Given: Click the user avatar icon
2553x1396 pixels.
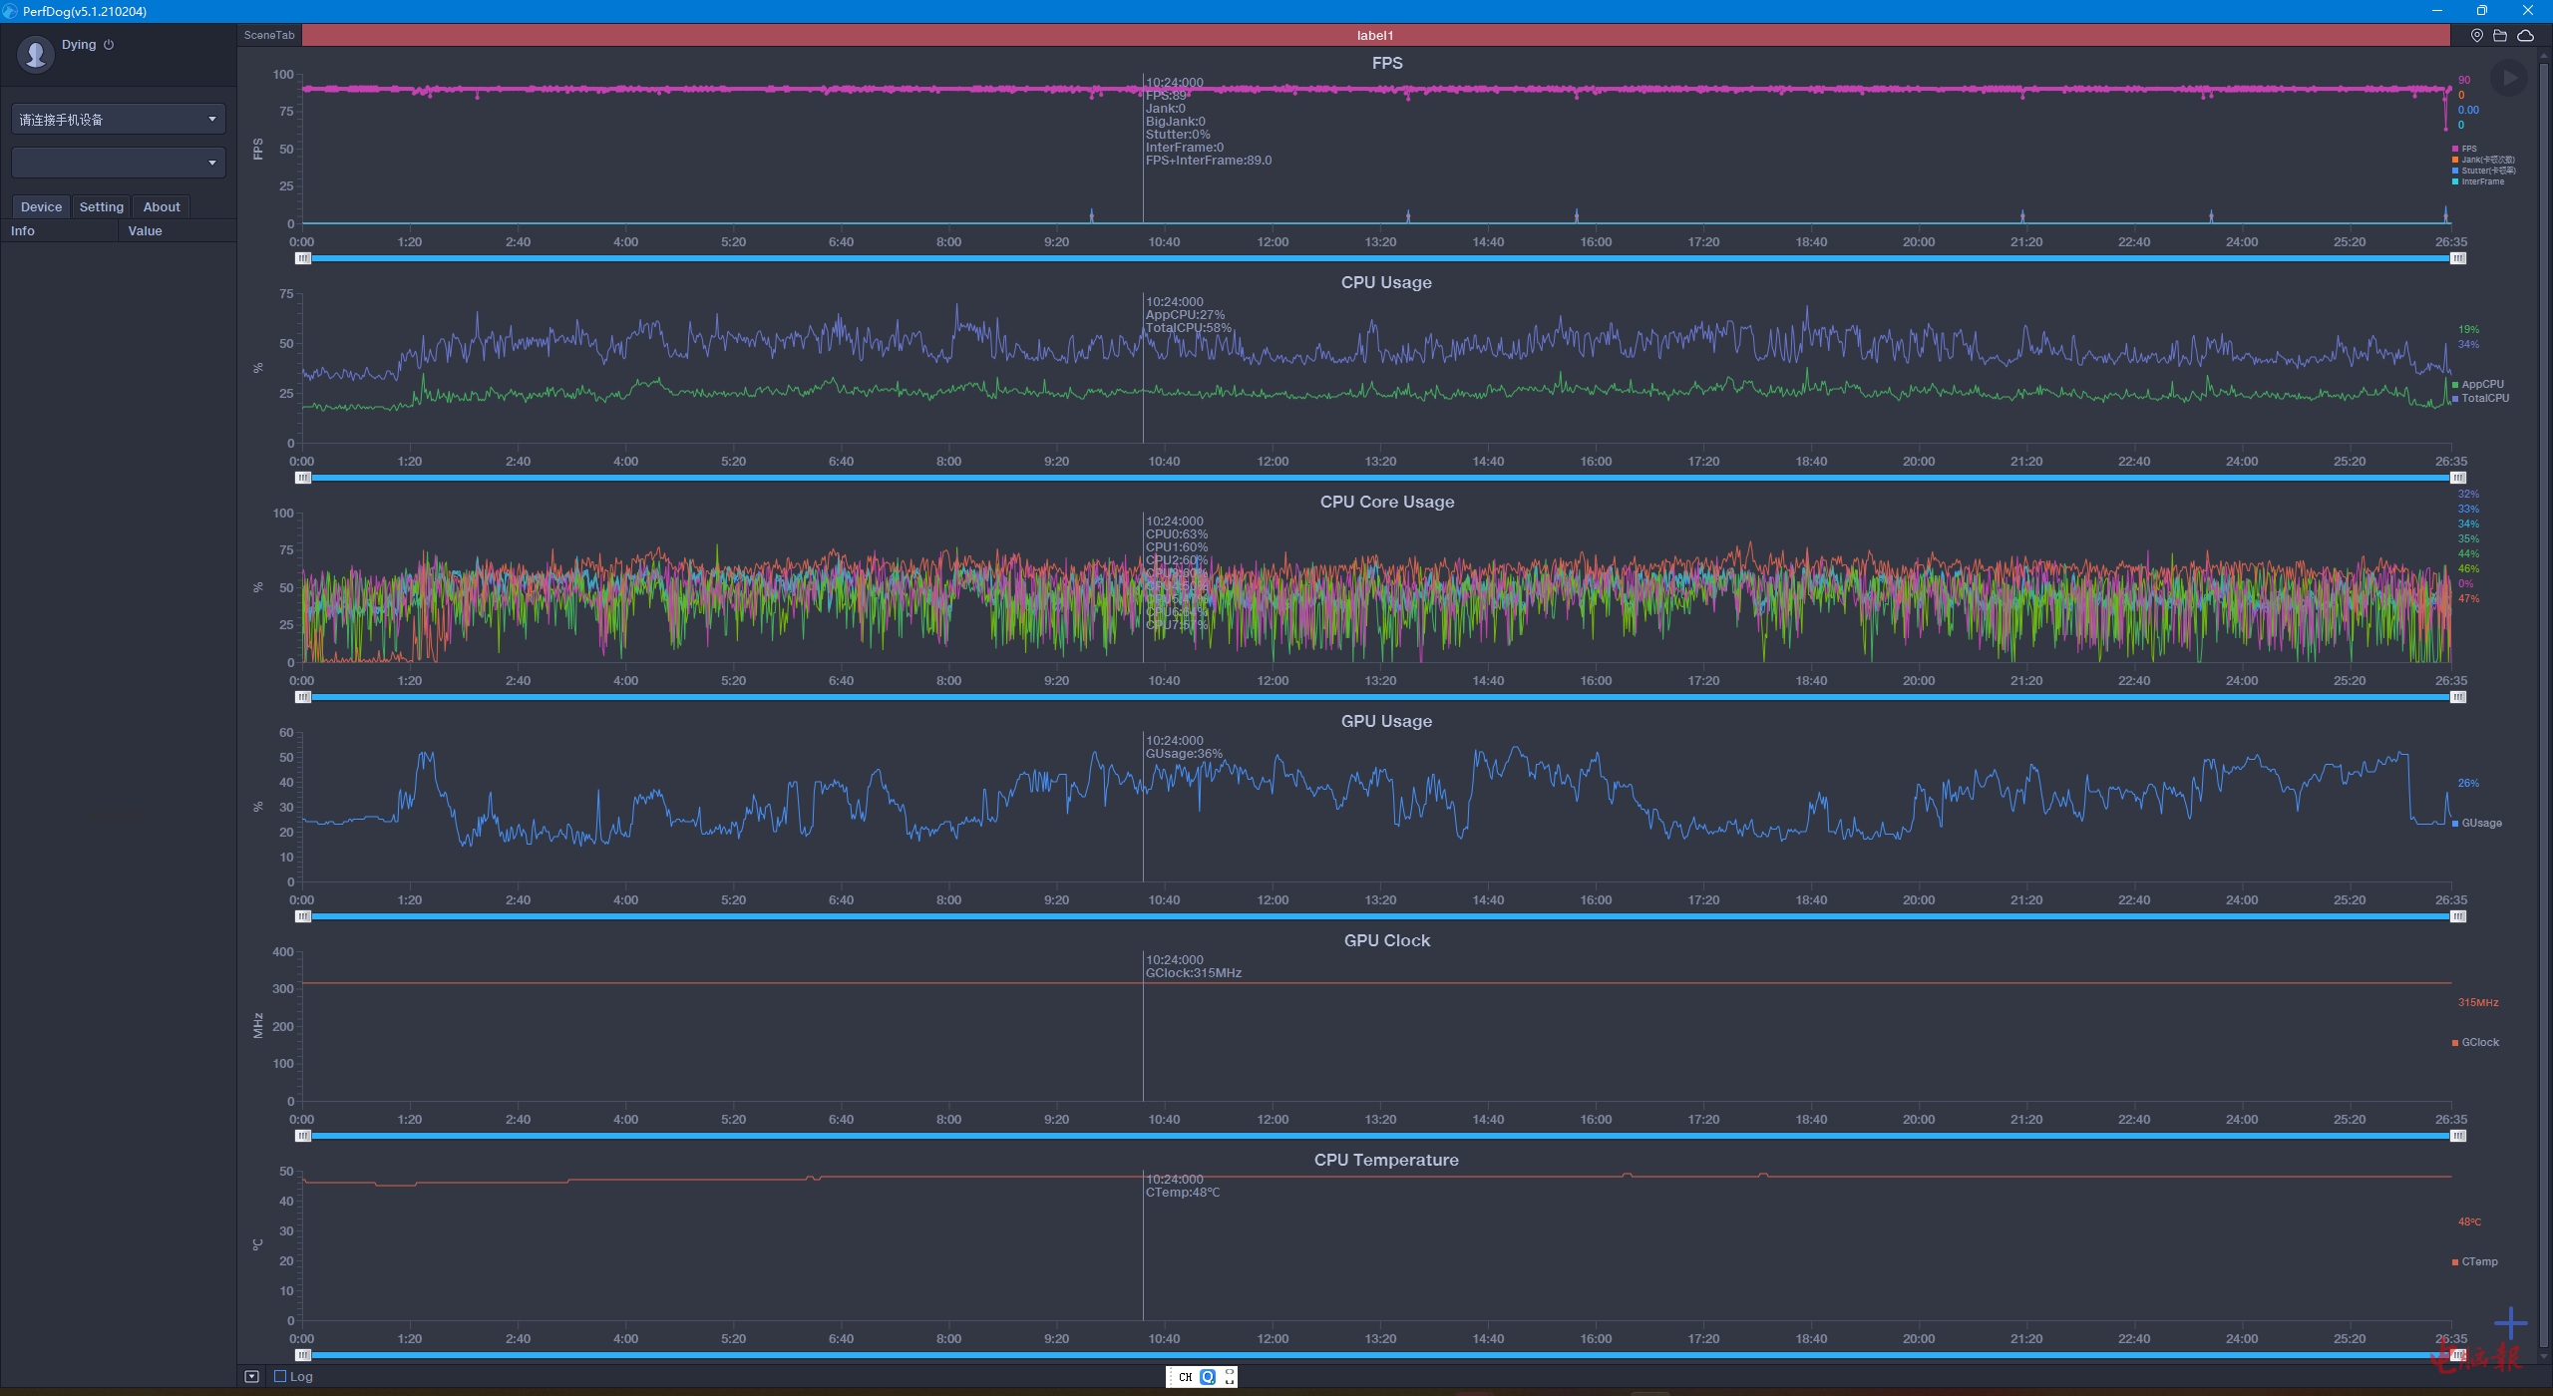Looking at the screenshot, I should 36,53.
